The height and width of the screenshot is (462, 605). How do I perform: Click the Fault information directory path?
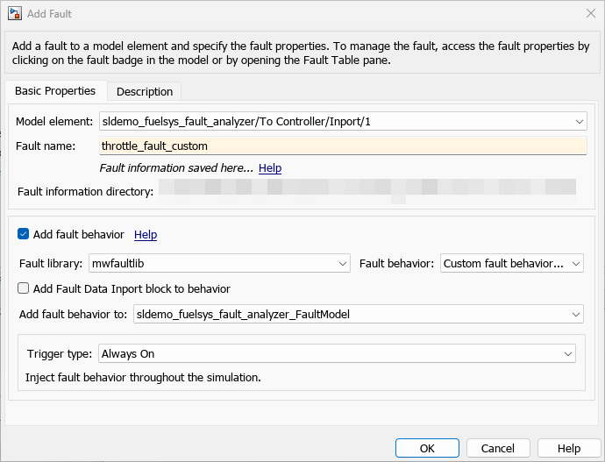click(x=373, y=188)
